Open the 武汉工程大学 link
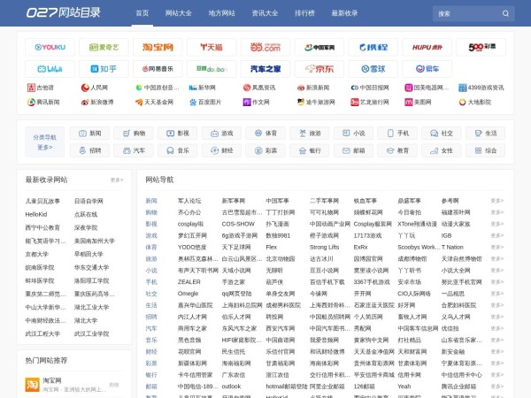Screen dimensions: 531x398 pyautogui.click(x=42, y=333)
